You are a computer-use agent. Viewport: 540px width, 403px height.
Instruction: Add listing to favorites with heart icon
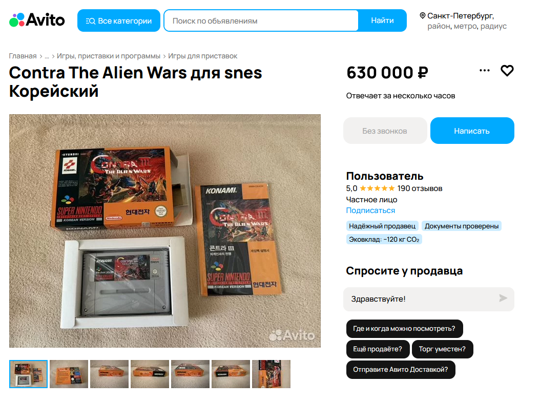[x=507, y=71]
